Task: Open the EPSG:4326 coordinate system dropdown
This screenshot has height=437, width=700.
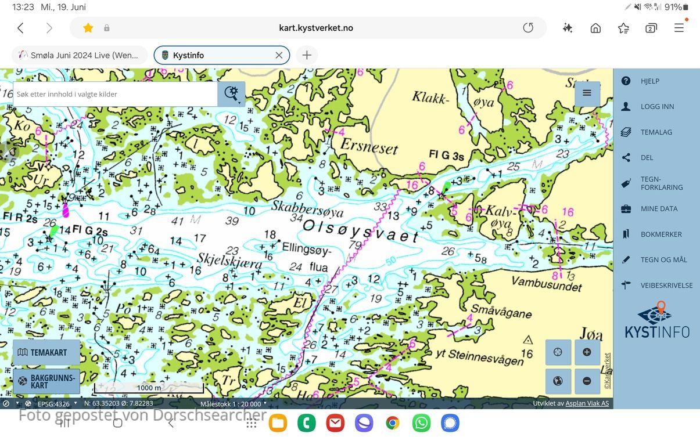Action: click(58, 403)
